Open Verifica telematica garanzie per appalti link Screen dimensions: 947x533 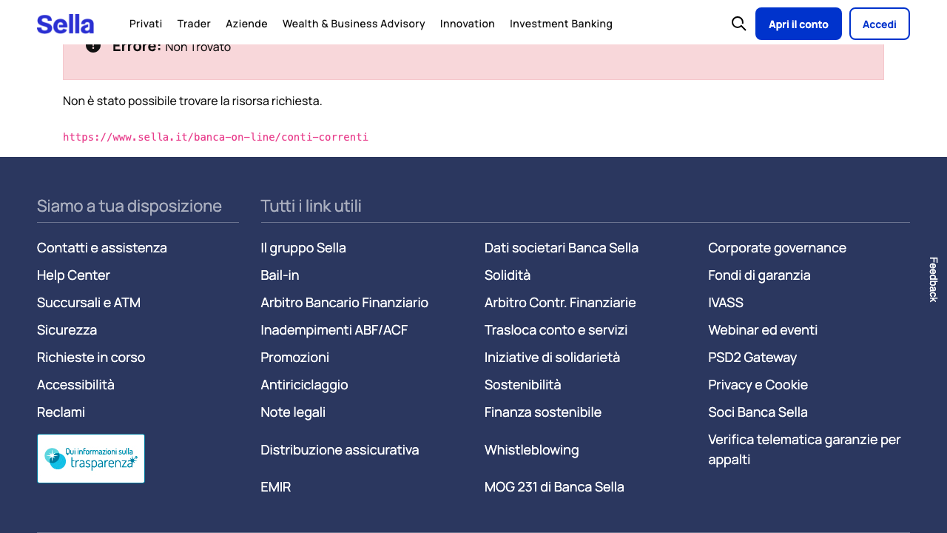[804, 449]
